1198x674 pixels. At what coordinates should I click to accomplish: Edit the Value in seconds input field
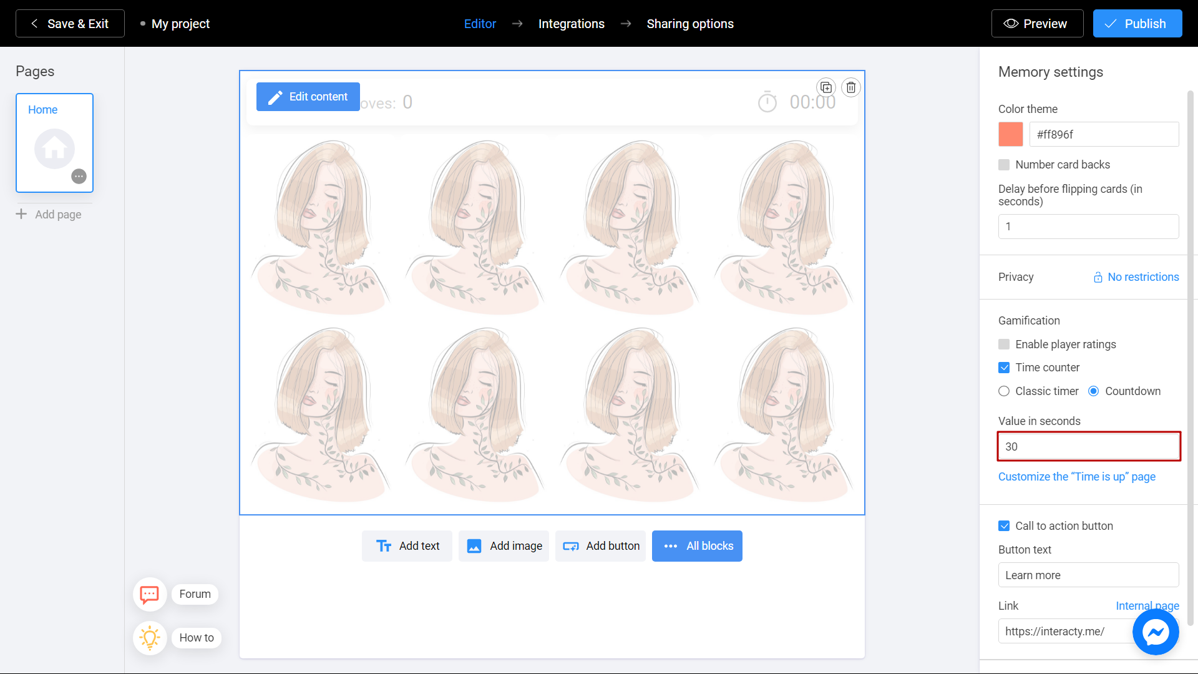coord(1088,446)
